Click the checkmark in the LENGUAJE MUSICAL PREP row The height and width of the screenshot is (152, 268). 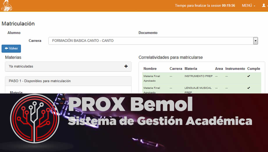tap(249, 88)
